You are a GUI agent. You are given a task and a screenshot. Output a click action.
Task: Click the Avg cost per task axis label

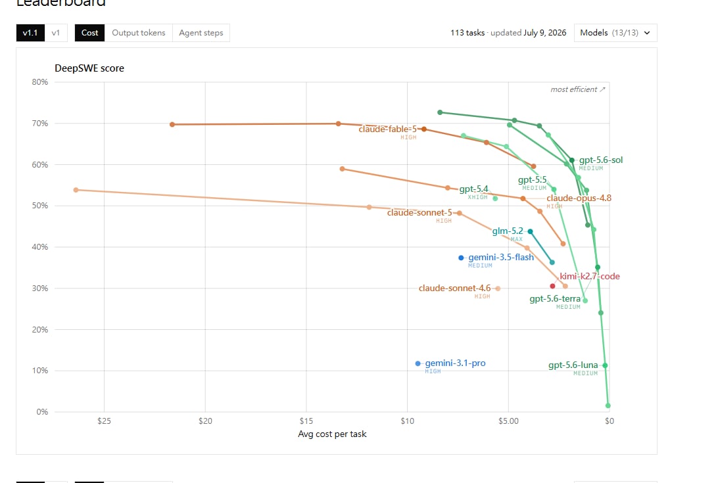click(x=333, y=434)
